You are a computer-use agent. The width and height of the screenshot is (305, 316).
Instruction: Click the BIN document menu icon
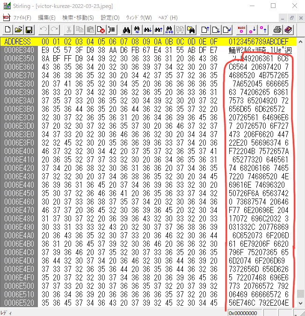tap(7, 18)
